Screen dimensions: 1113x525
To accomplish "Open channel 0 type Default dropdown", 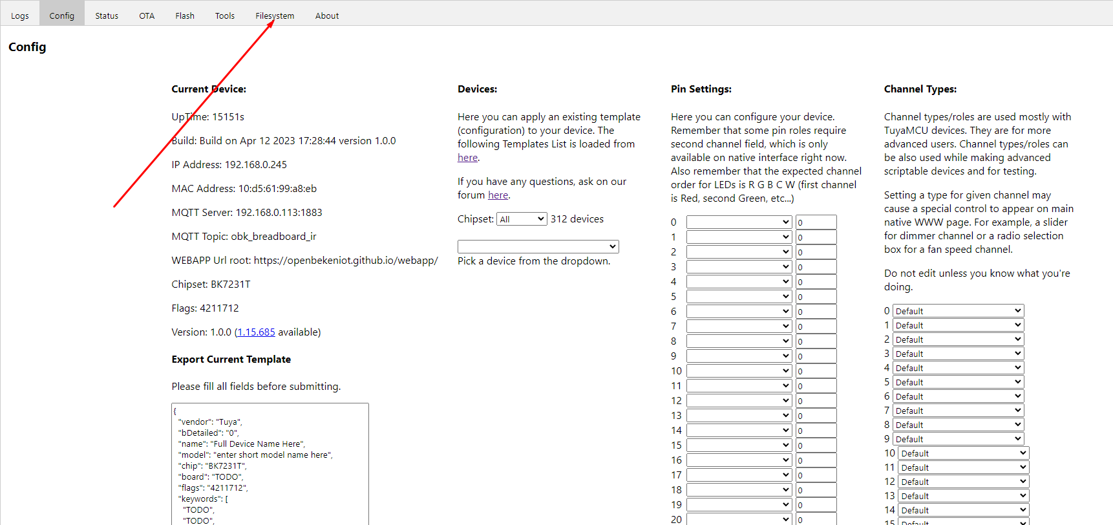I will pos(958,311).
